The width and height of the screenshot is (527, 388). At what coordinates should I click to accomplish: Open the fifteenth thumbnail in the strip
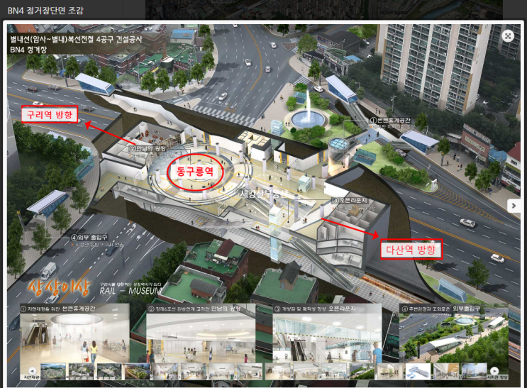click(x=446, y=371)
